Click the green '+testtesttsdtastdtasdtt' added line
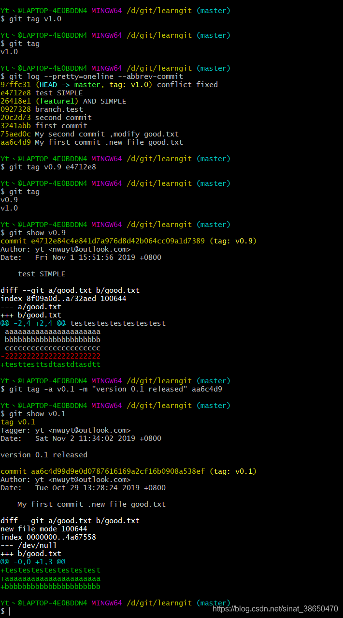343x618 pixels. tap(51, 364)
